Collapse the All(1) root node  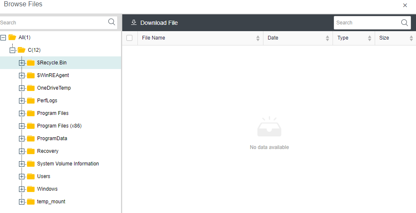tap(3, 37)
